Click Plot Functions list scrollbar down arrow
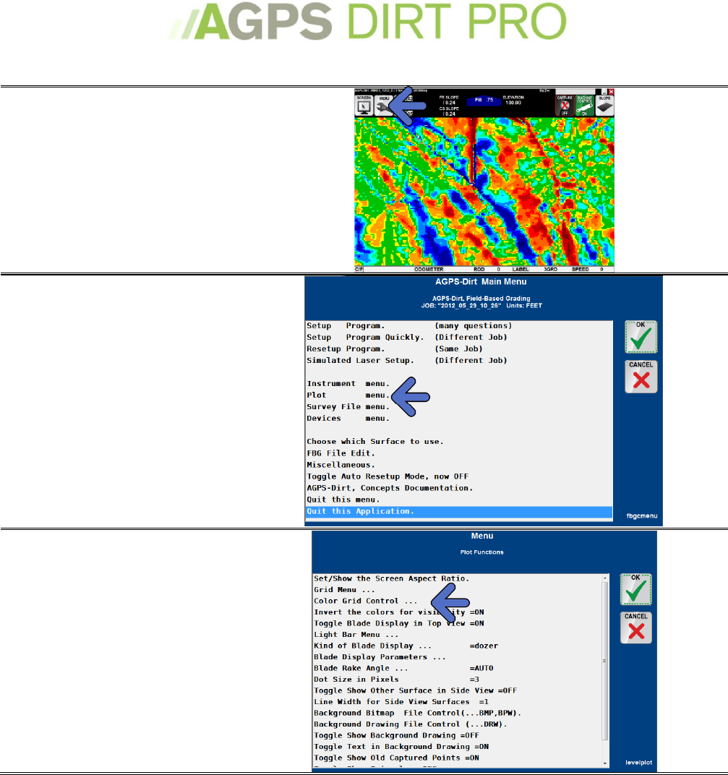Image resolution: width=728 pixels, height=775 pixels. [605, 763]
